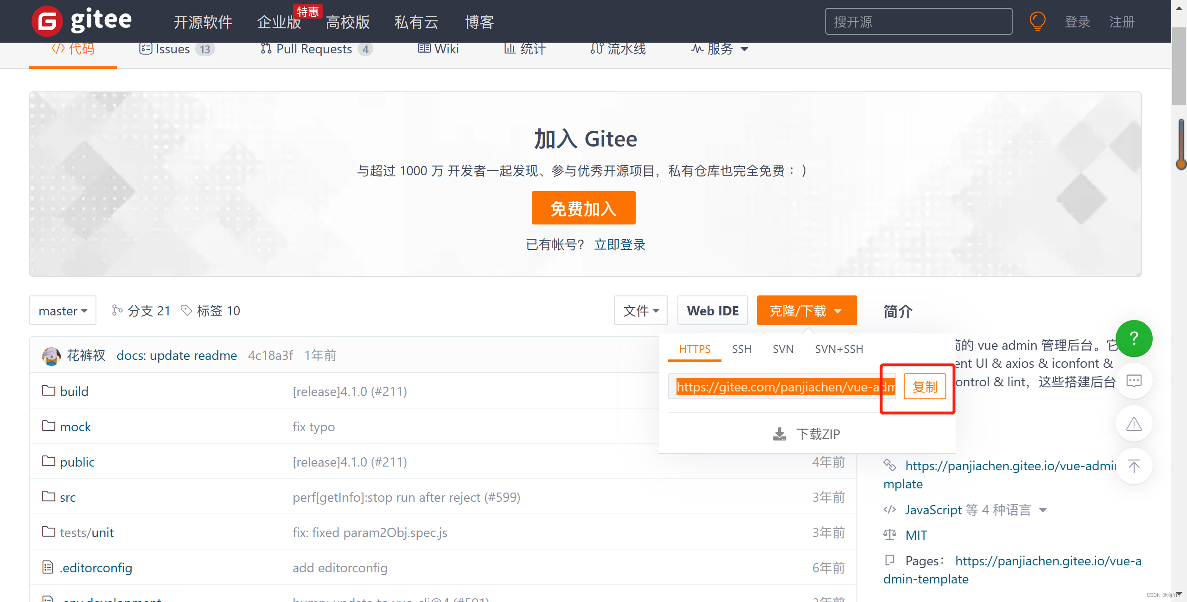
Task: Click the 'fix typo' commit message
Action: 313,427
